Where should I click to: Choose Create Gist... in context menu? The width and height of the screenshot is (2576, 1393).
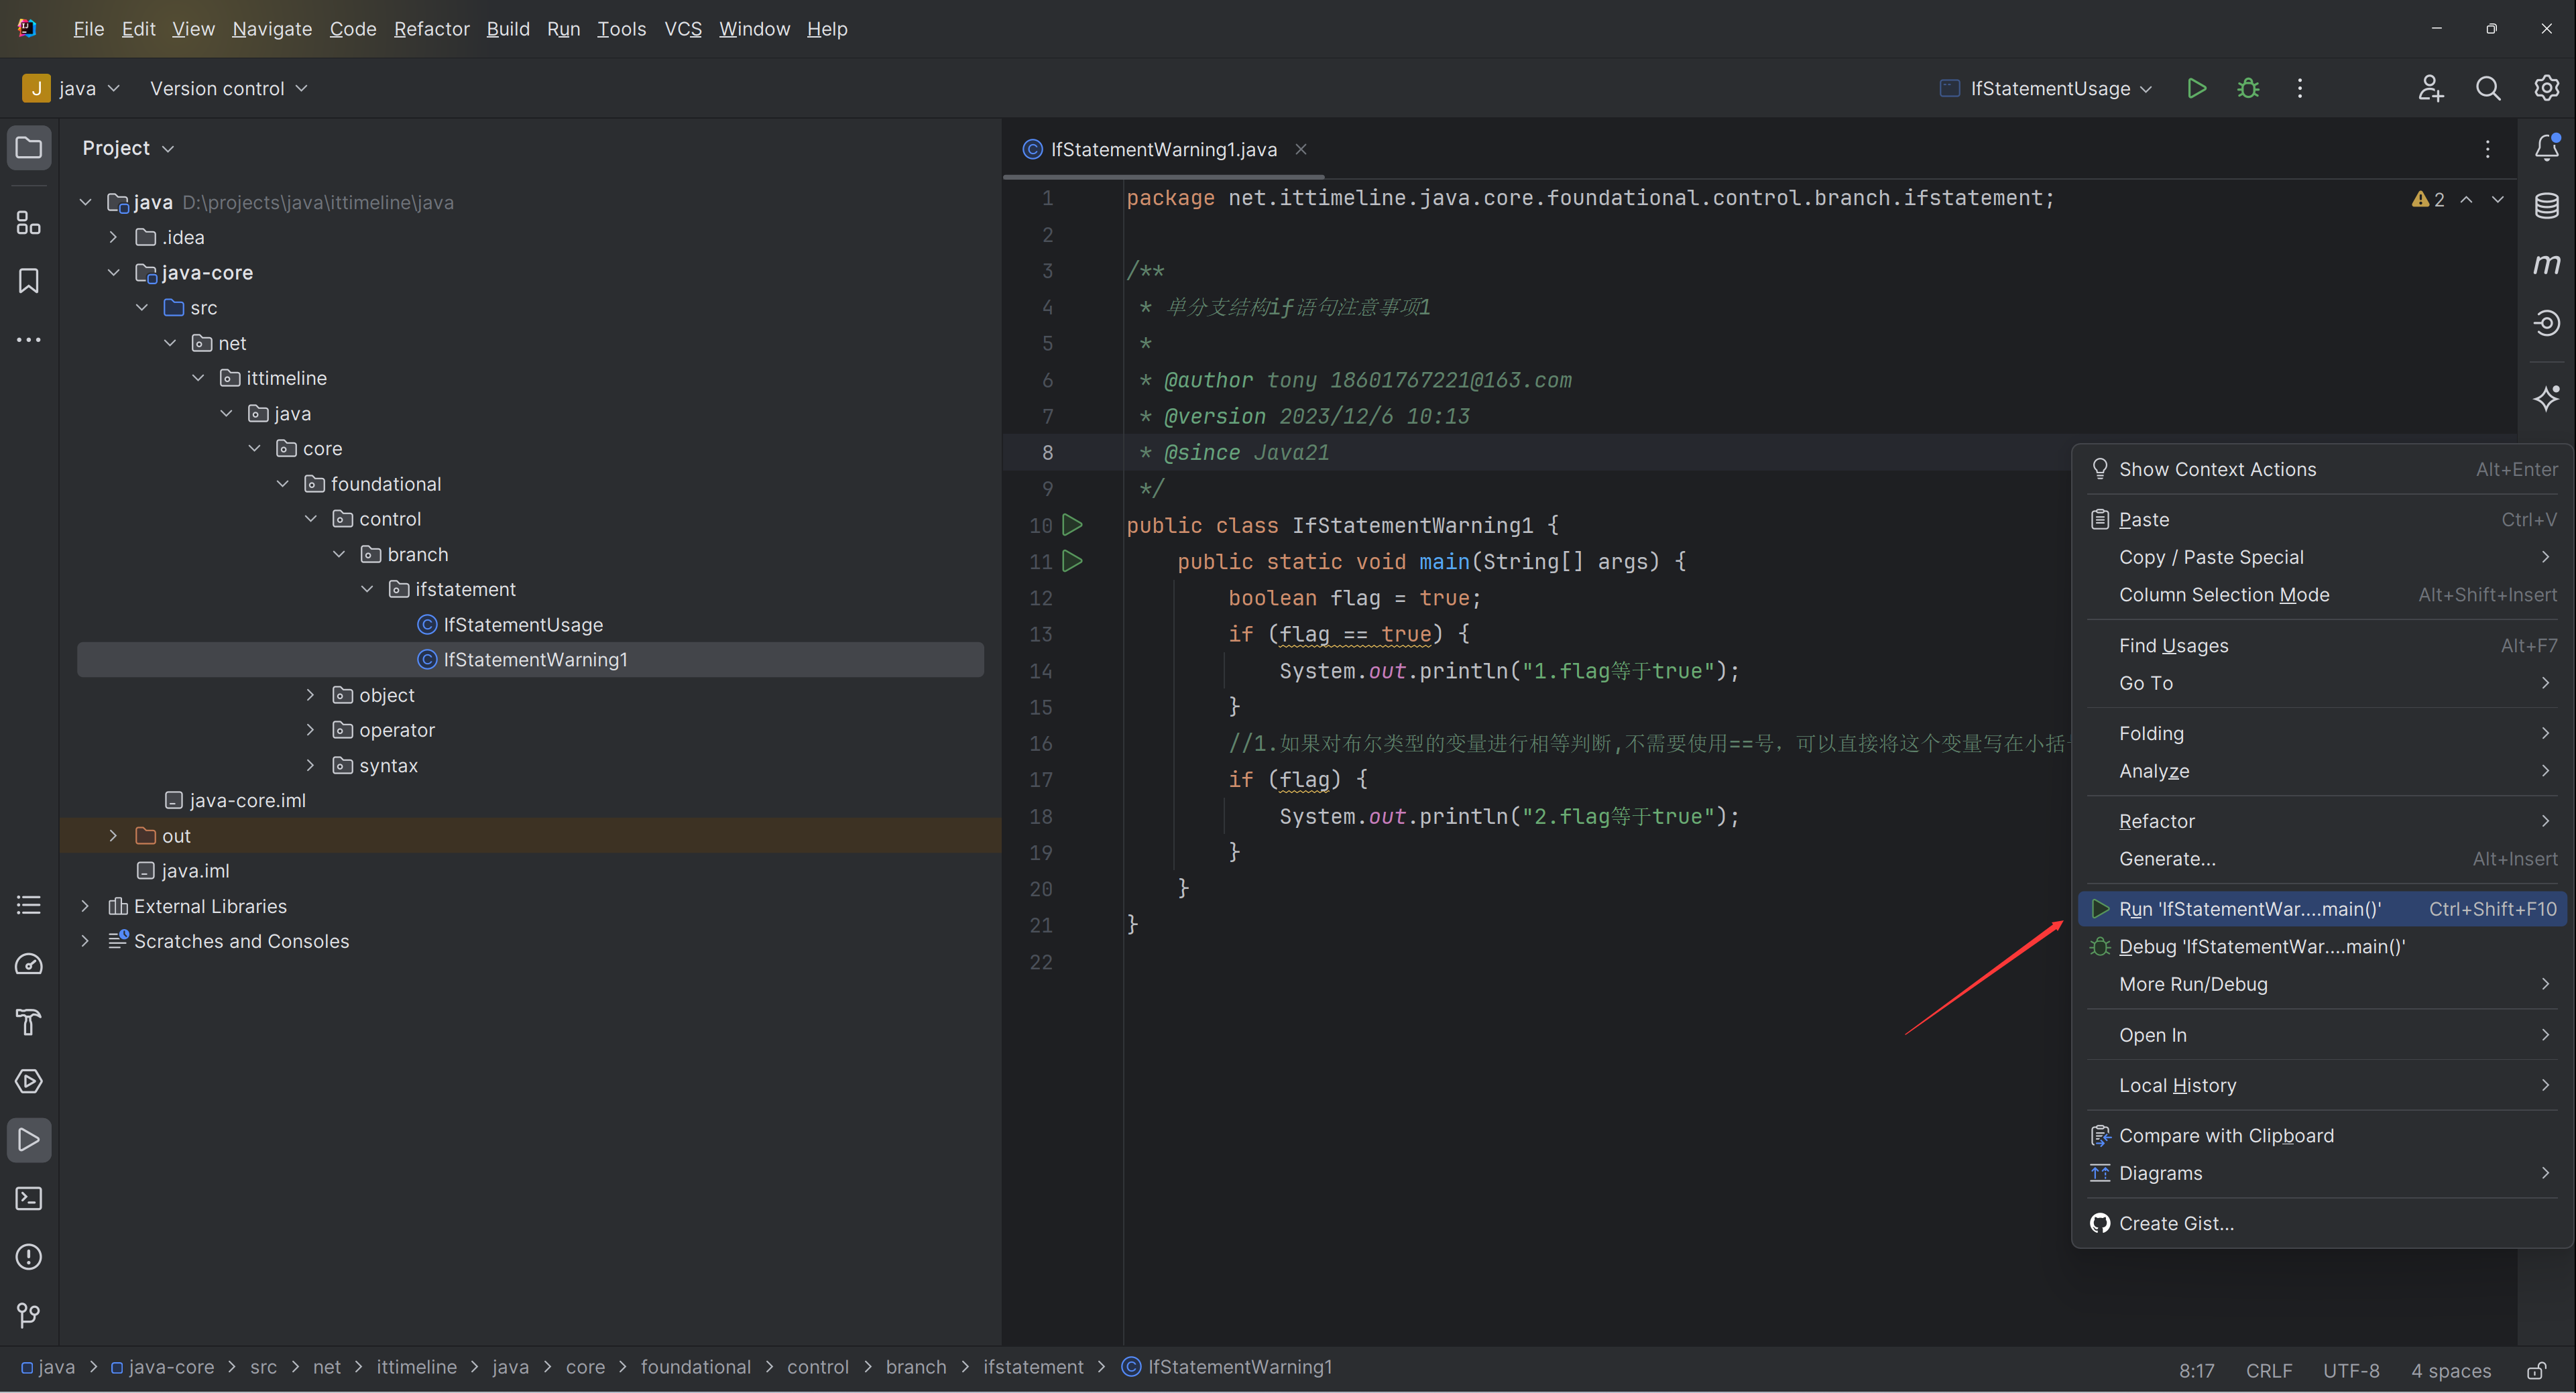point(2322,1223)
